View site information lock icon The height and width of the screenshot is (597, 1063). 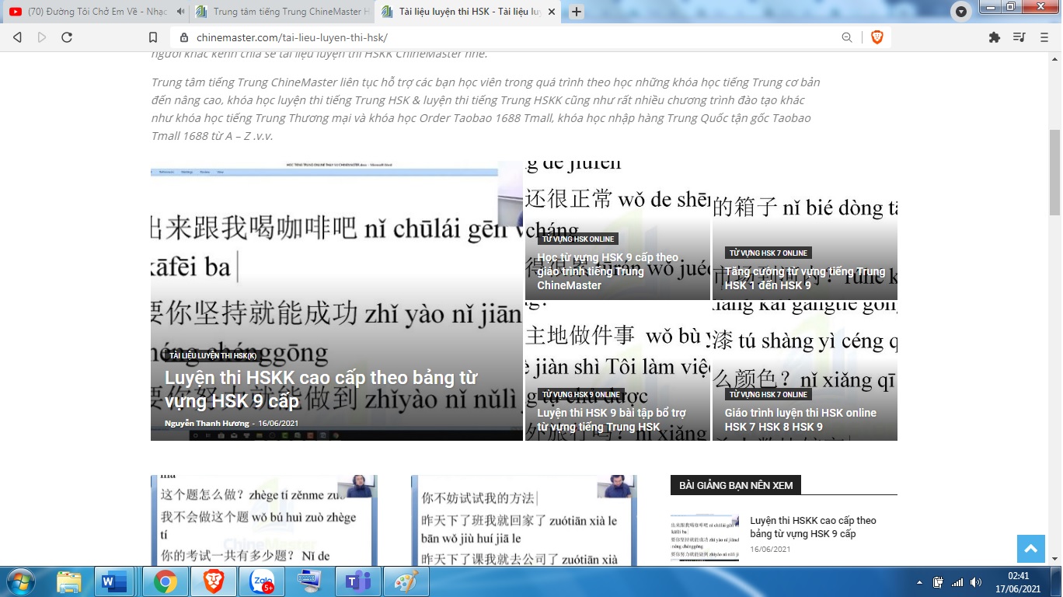(184, 37)
